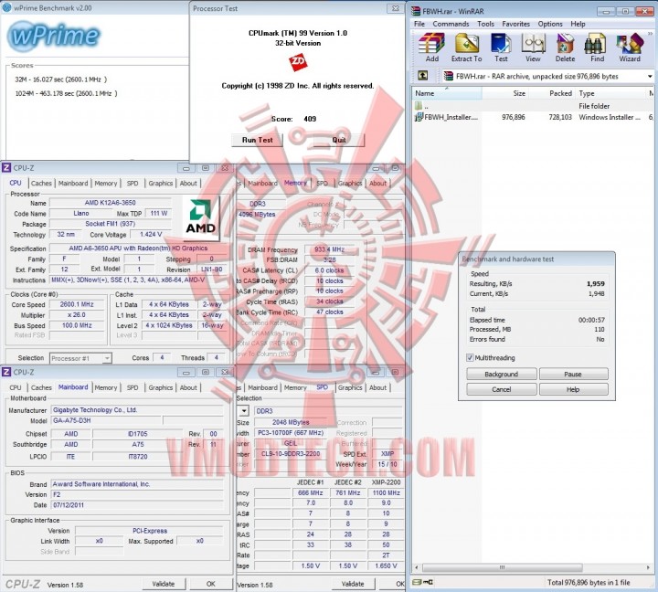
Task: Click Validate in SPD CPU-Z window
Action: coord(353,584)
